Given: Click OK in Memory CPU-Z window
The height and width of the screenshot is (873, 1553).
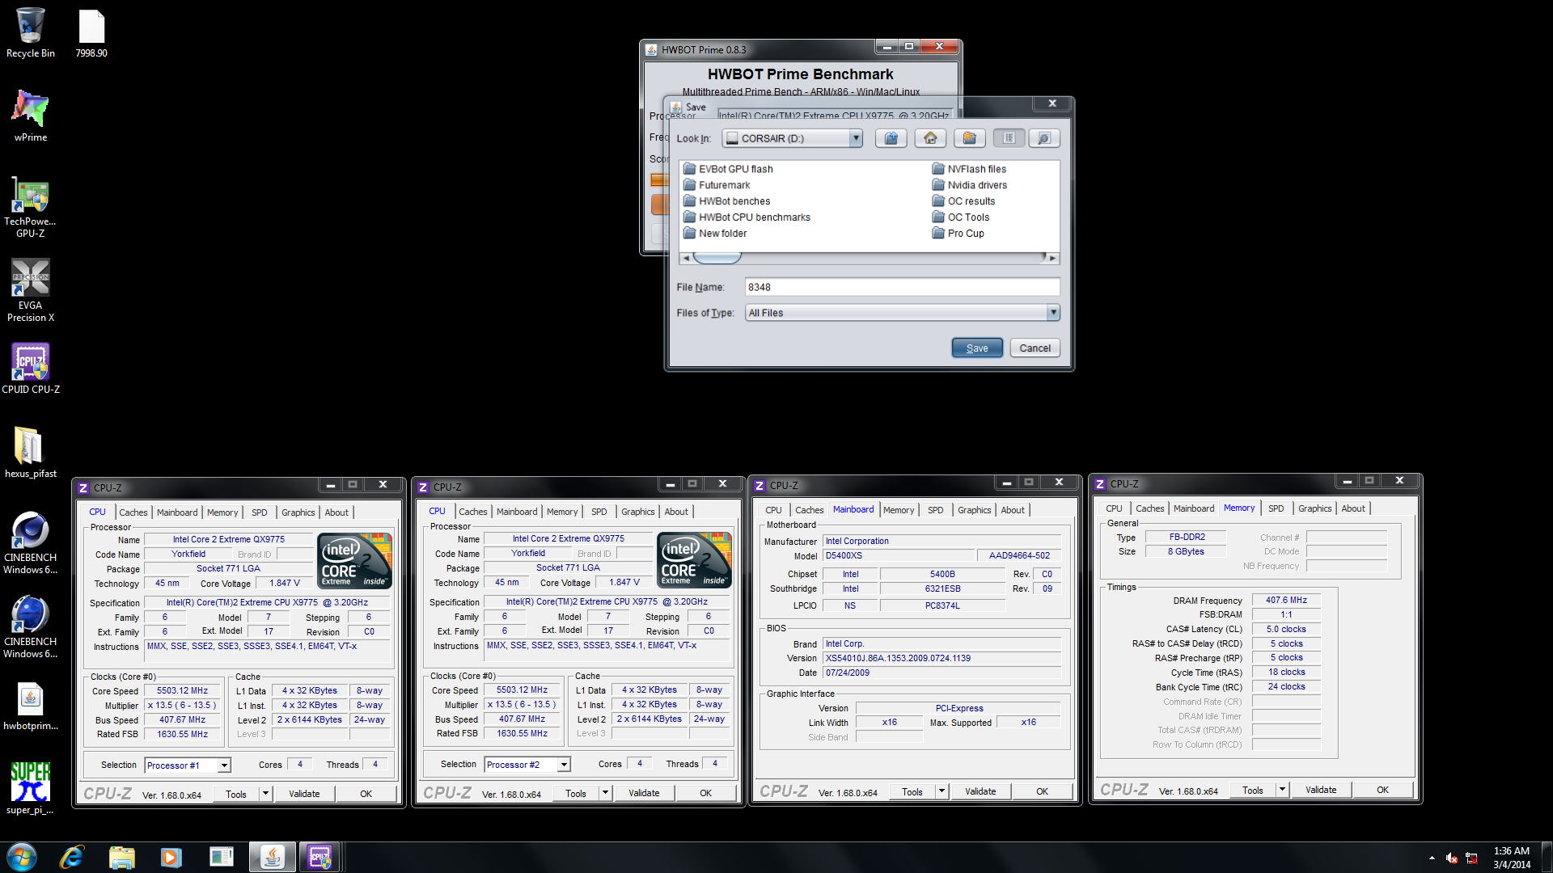Looking at the screenshot, I should click(x=1382, y=790).
